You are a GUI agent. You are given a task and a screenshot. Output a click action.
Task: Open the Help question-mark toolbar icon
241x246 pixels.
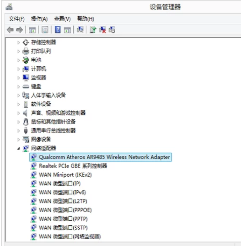pyautogui.click(x=58, y=30)
